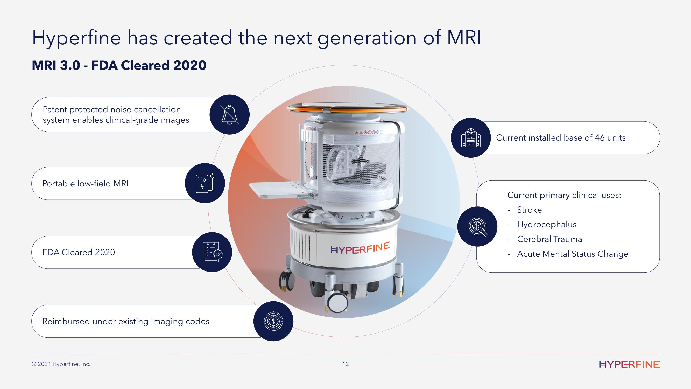Viewport: 691px width, 389px height.
Task: Click the orange ring atop the MRI scanner
Action: 347,108
